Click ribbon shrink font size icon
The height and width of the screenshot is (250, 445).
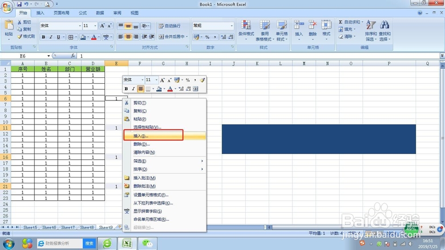click(x=109, y=26)
